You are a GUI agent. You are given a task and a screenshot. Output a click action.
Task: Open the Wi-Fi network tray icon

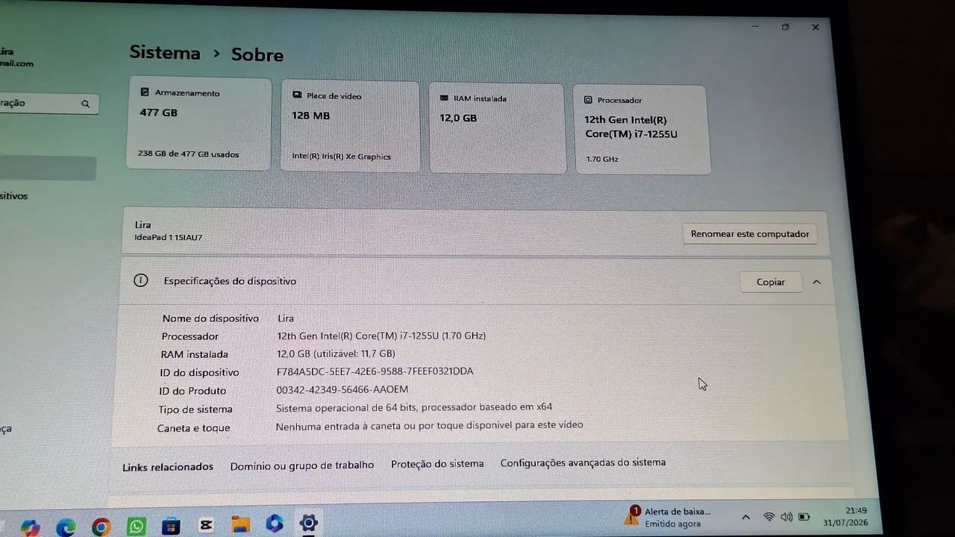(x=768, y=517)
